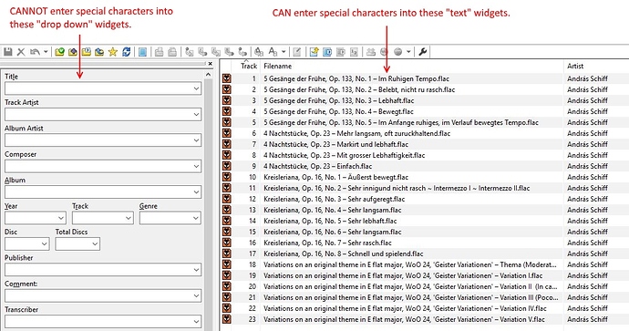Close the tag panel with the X
The height and width of the screenshot is (331, 629).
211,64
